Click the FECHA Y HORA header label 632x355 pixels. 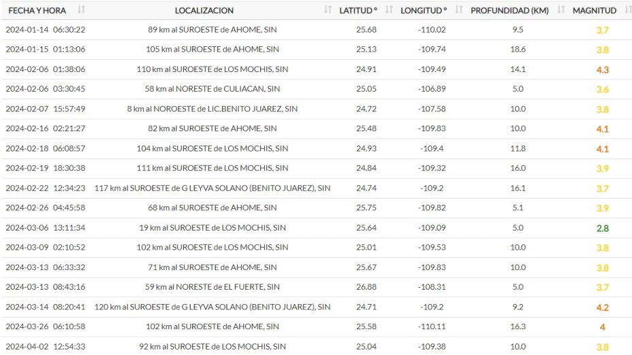pyautogui.click(x=37, y=10)
